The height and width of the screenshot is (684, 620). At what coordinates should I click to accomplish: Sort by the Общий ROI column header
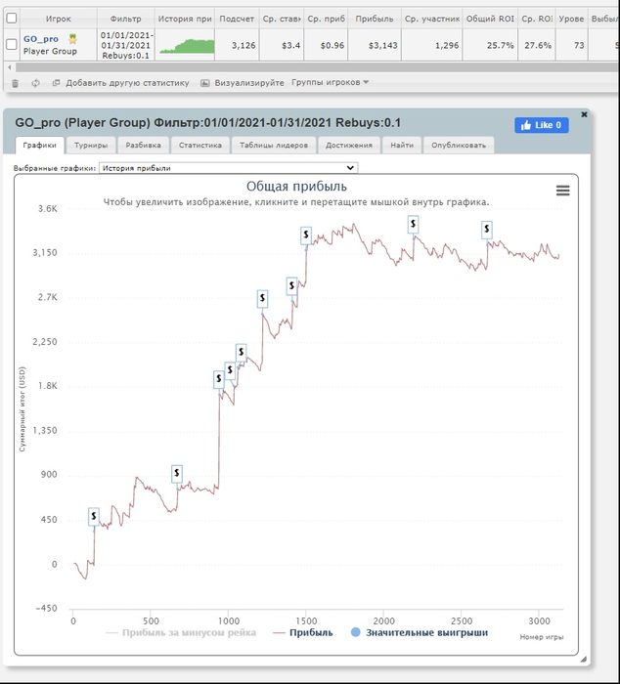point(490,19)
